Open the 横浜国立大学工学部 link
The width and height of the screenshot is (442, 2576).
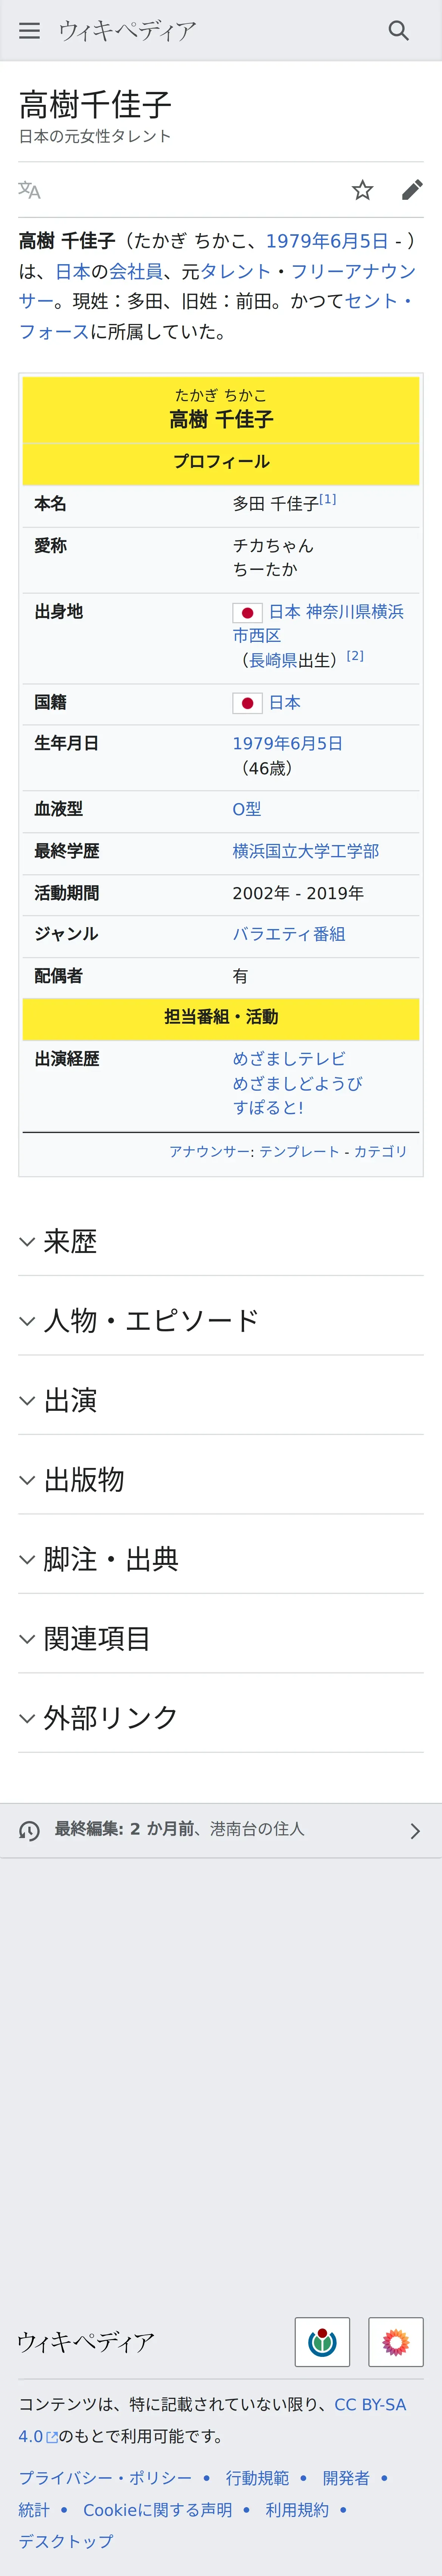[x=305, y=851]
